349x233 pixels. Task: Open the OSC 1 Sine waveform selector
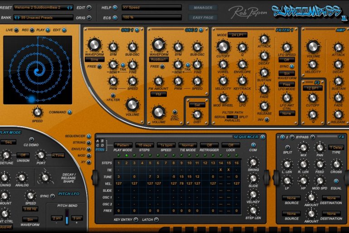pyautogui.click(x=94, y=59)
